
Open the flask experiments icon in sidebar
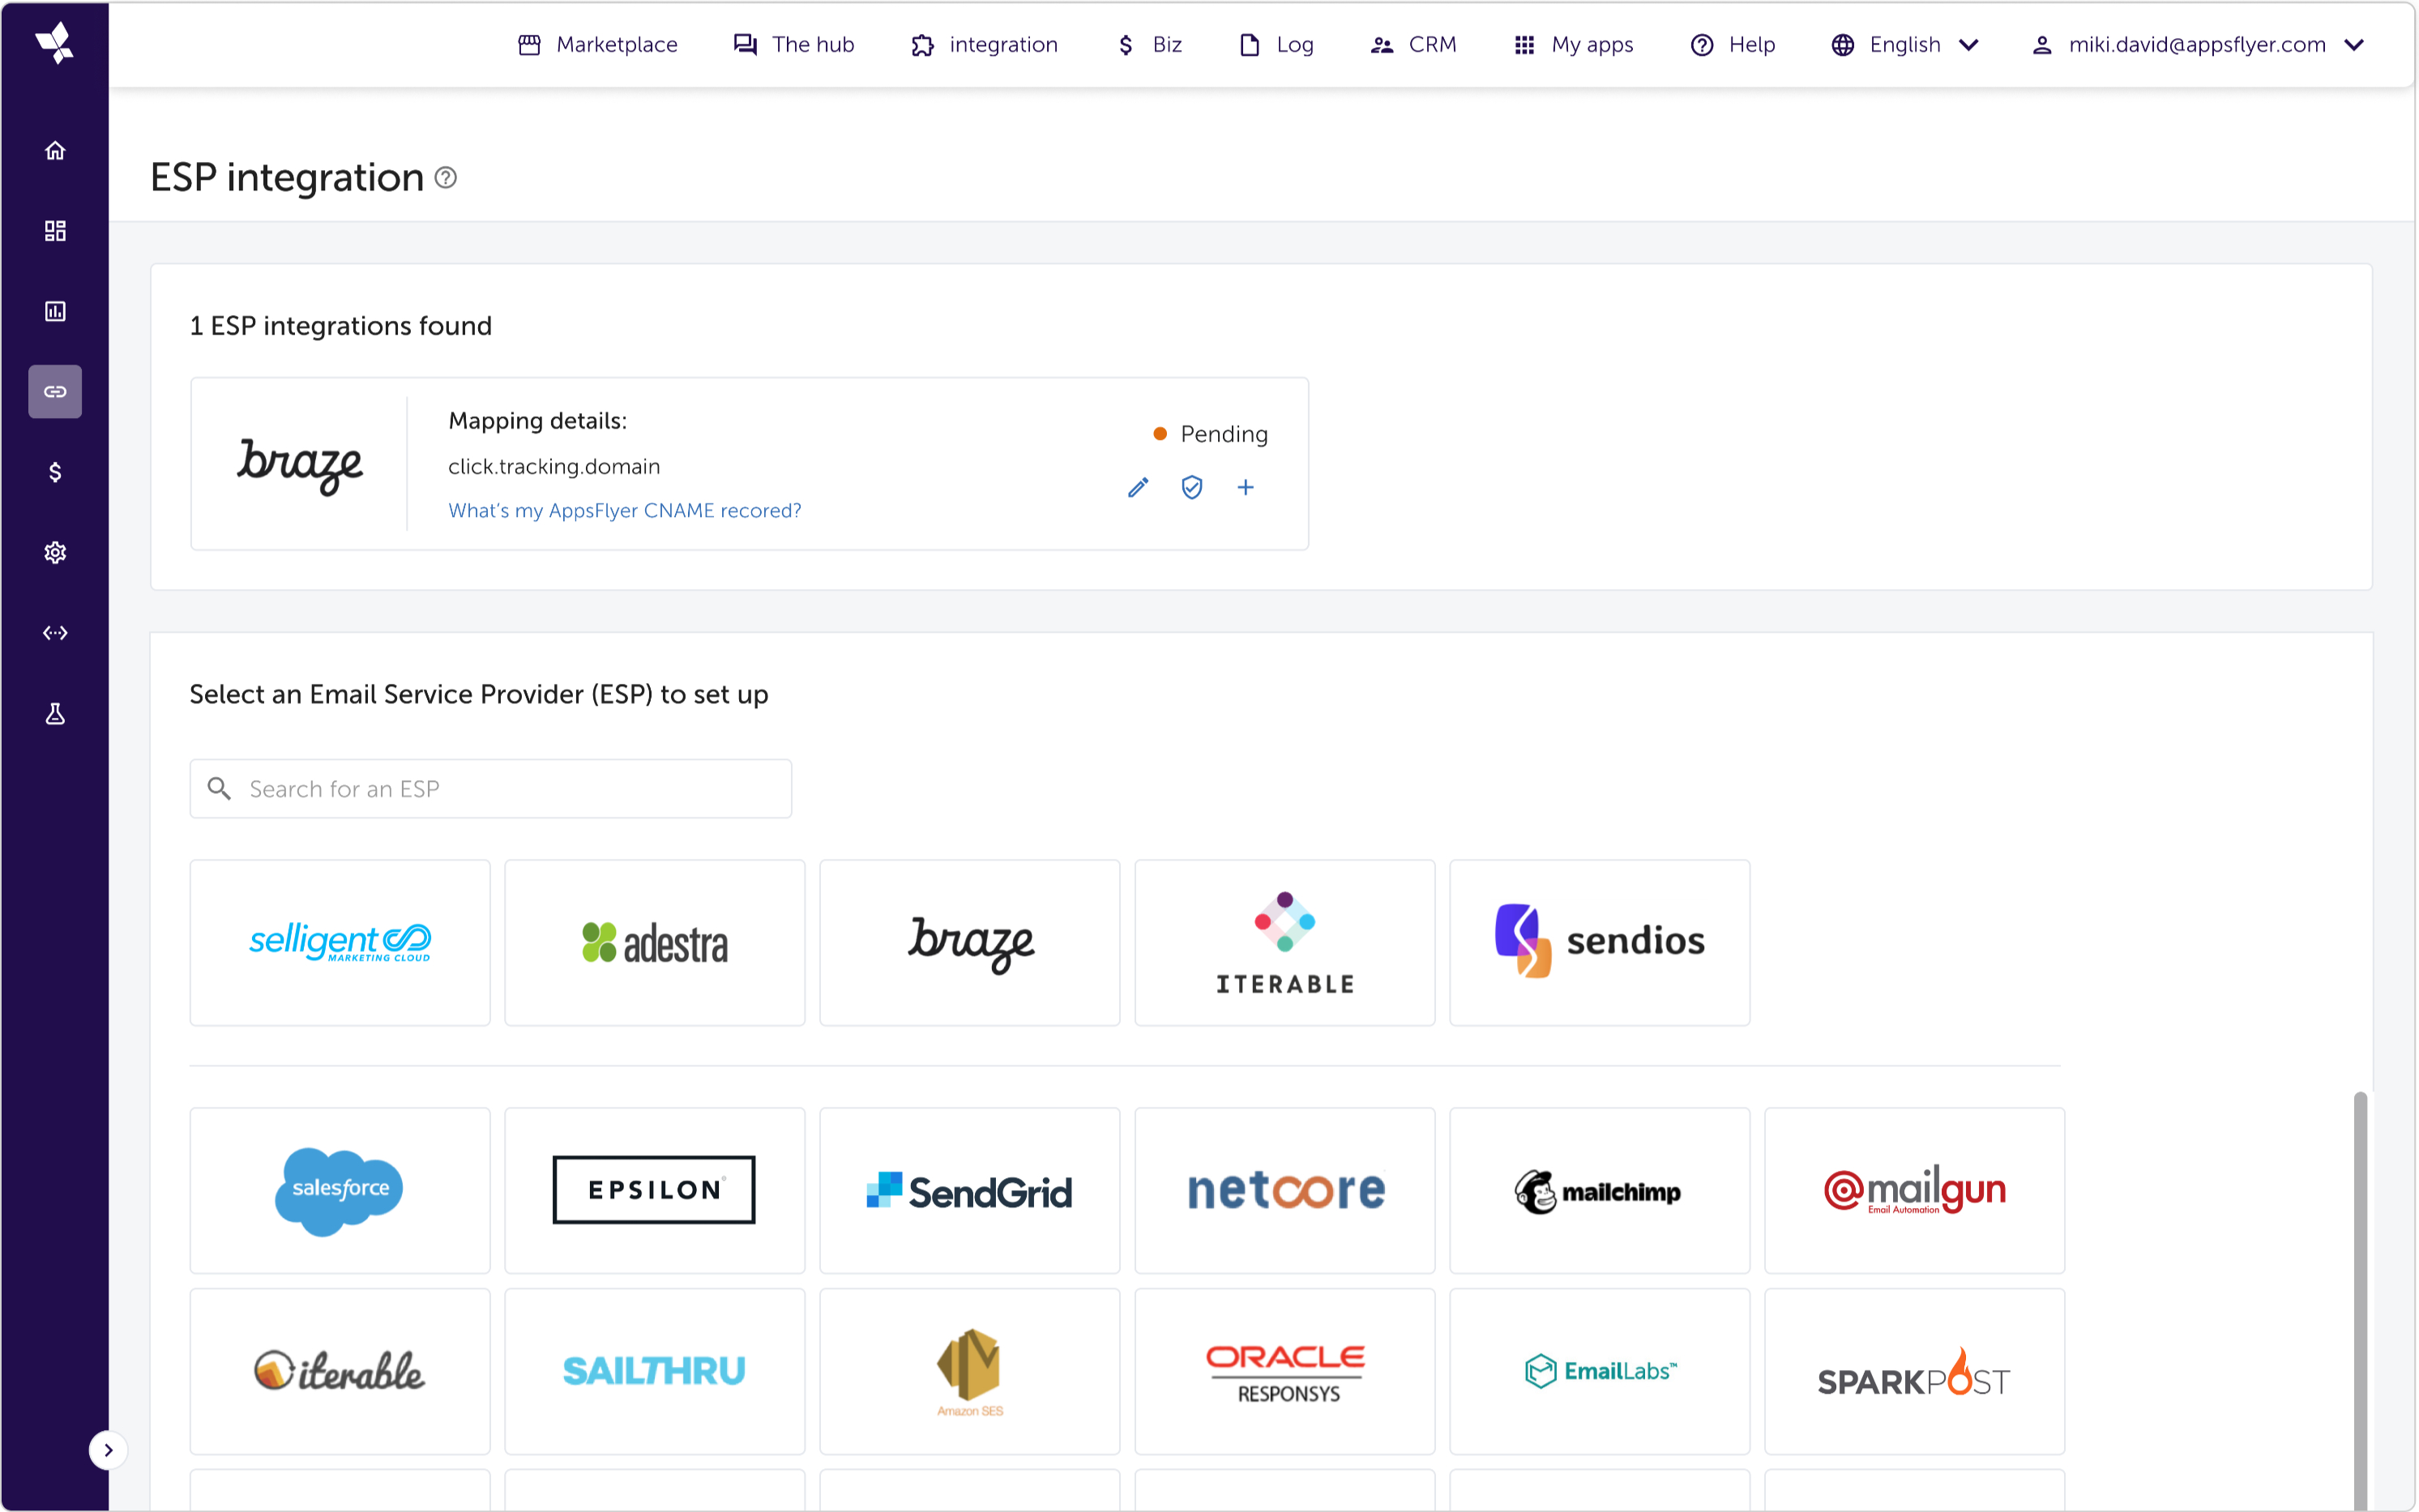[55, 714]
